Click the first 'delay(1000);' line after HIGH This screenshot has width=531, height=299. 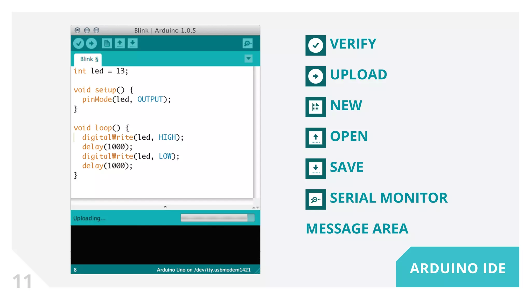click(107, 147)
